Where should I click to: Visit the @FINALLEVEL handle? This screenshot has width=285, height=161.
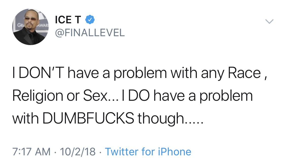[x=90, y=33]
